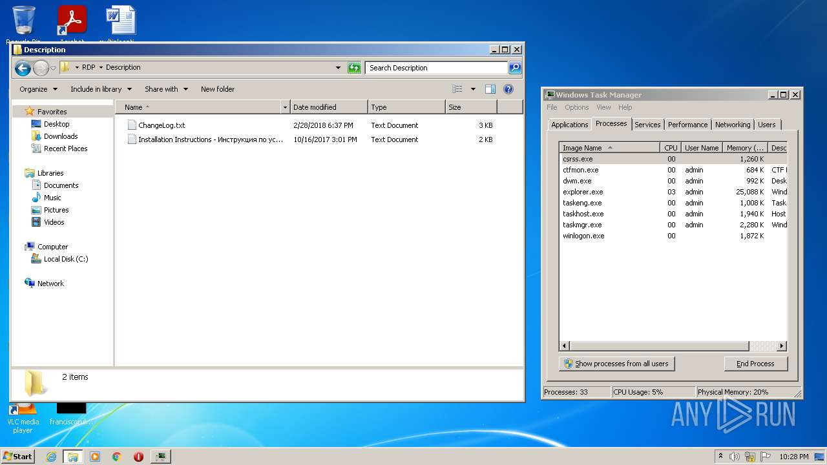Select Network in navigation pane
Image resolution: width=827 pixels, height=465 pixels.
[50, 284]
